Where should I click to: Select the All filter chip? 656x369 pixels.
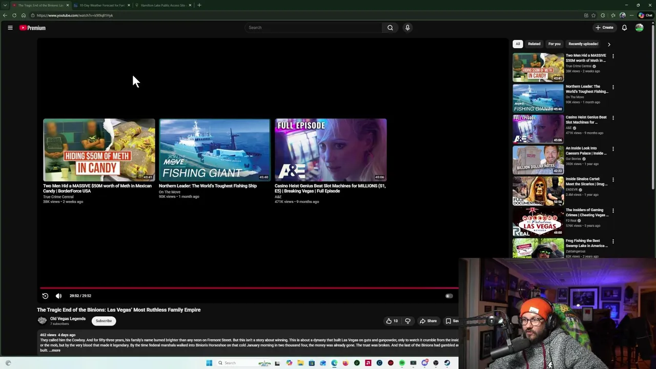pos(518,44)
